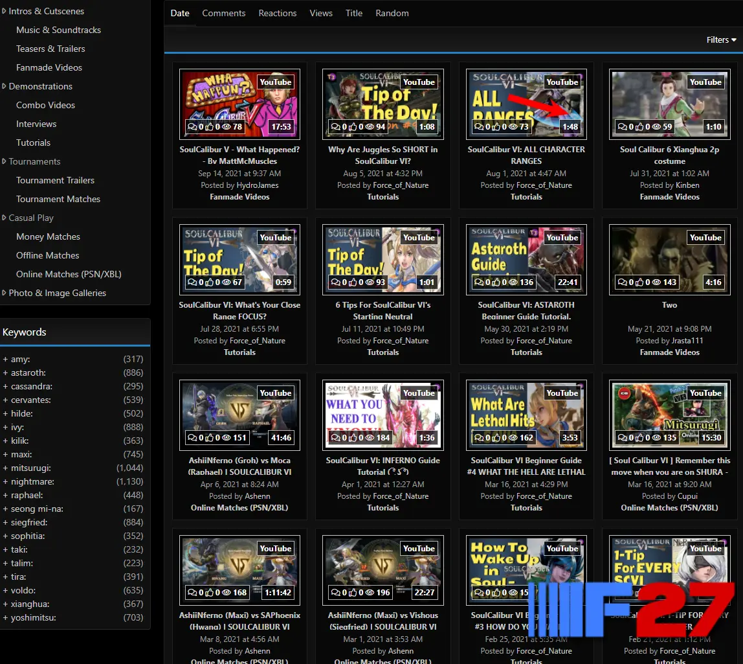Image resolution: width=743 pixels, height=664 pixels.
Task: Open poster profile HydroJames
Action: click(x=258, y=185)
